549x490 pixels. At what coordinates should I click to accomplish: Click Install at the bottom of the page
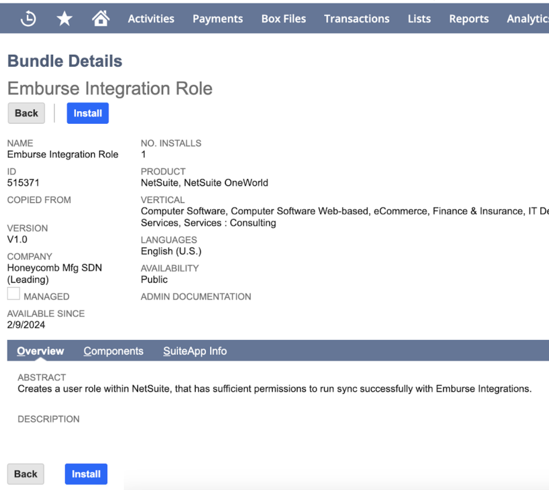click(x=86, y=474)
